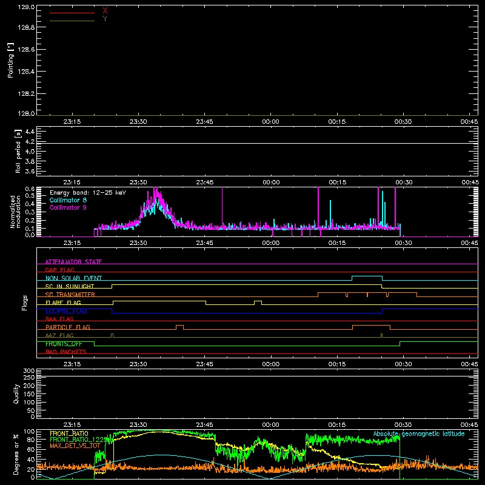Click the 'SC_TRANSMITTER' flag label
Screen dimensions: 485x485
(x=70, y=294)
